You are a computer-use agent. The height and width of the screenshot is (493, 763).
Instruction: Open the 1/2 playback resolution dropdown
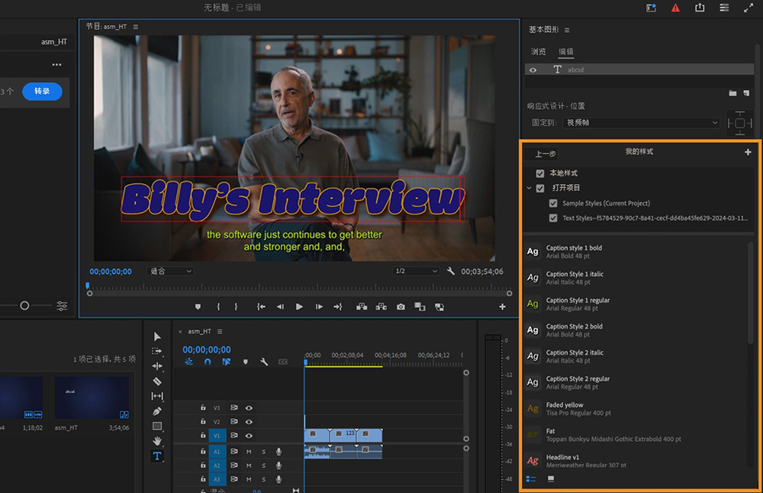coord(416,271)
